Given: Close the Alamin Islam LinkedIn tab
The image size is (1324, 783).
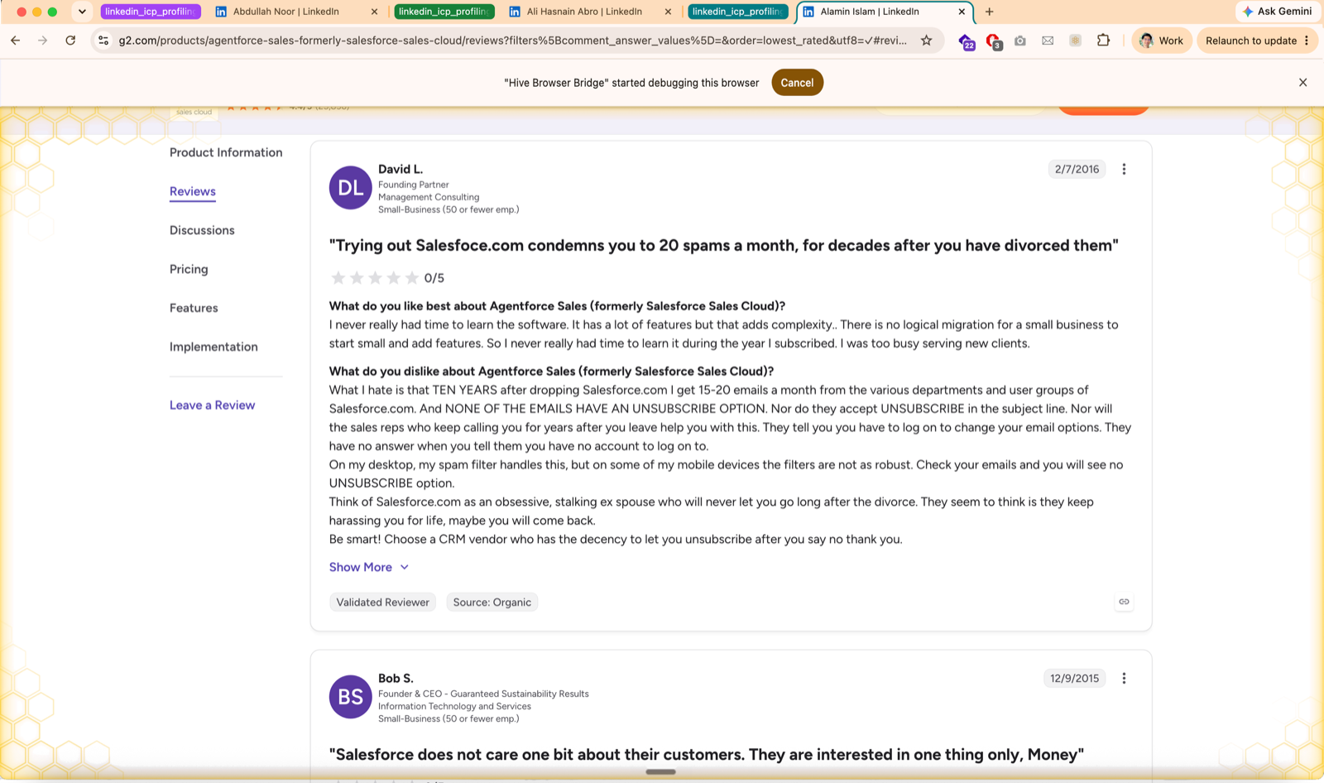Looking at the screenshot, I should coord(962,12).
